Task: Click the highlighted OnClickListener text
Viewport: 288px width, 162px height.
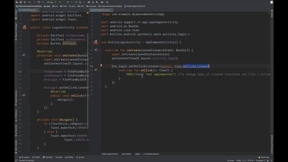Action: click(x=196, y=66)
